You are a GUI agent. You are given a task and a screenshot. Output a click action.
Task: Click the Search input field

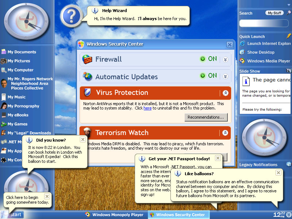[264, 23]
